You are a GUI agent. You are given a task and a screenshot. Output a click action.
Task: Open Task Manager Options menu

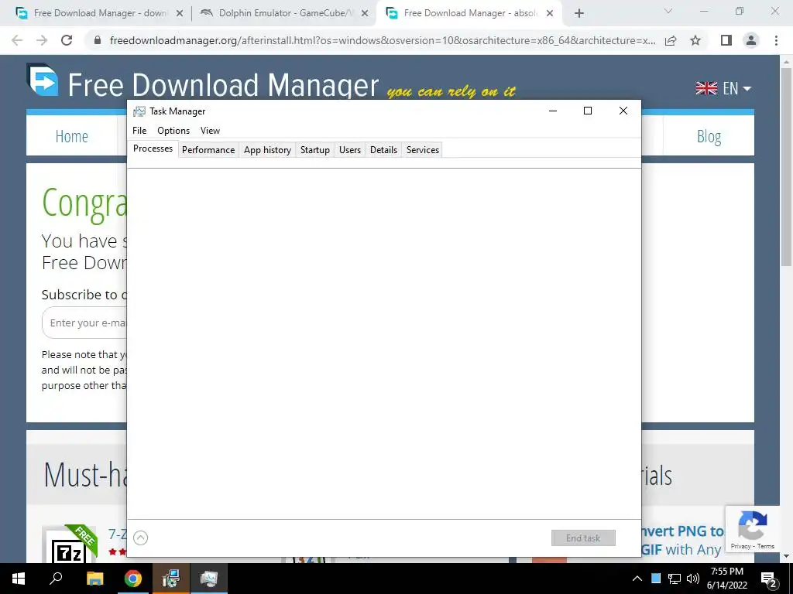click(173, 130)
